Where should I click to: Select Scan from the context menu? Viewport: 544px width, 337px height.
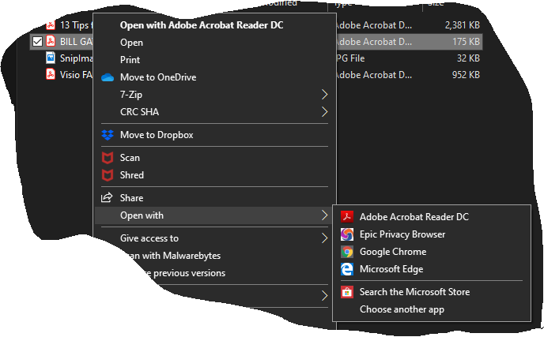coord(130,158)
